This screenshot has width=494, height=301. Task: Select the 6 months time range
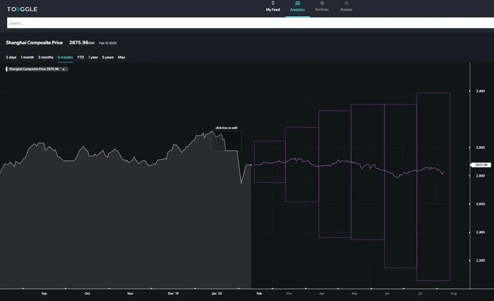pos(65,57)
